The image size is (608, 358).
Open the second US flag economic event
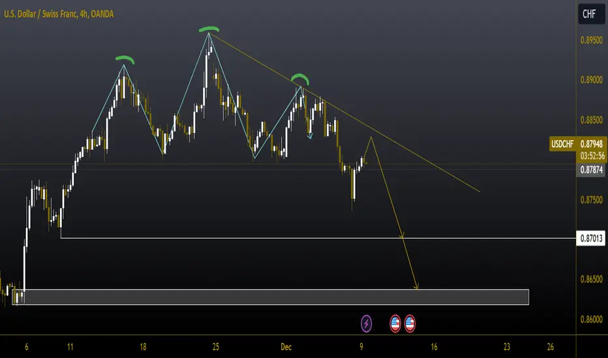410,324
